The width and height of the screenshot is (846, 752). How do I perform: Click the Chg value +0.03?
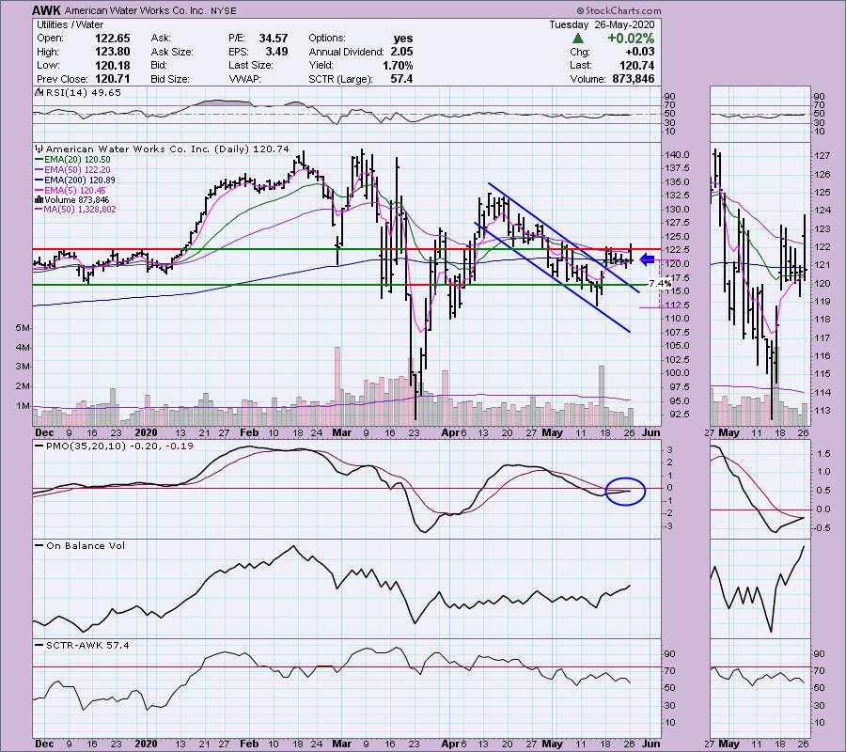639,52
